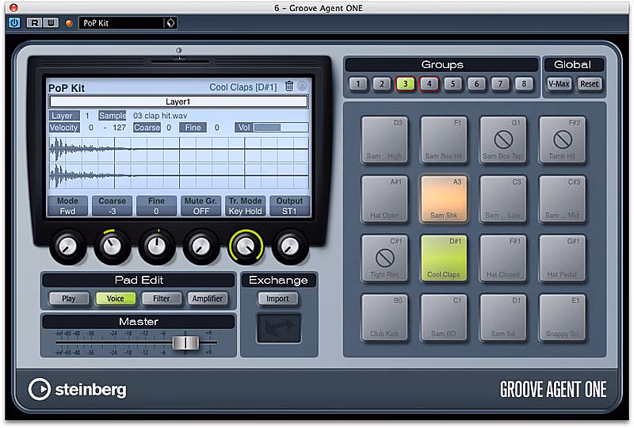Click the Global Reset button
This screenshot has height=428, width=634.
[589, 84]
